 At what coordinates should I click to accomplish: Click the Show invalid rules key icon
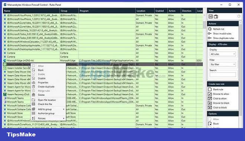[x=210, y=33]
